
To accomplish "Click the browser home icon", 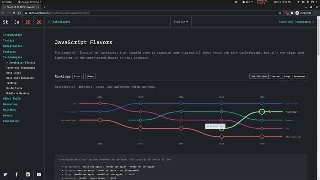I will pyautogui.click(x=19, y=13).
